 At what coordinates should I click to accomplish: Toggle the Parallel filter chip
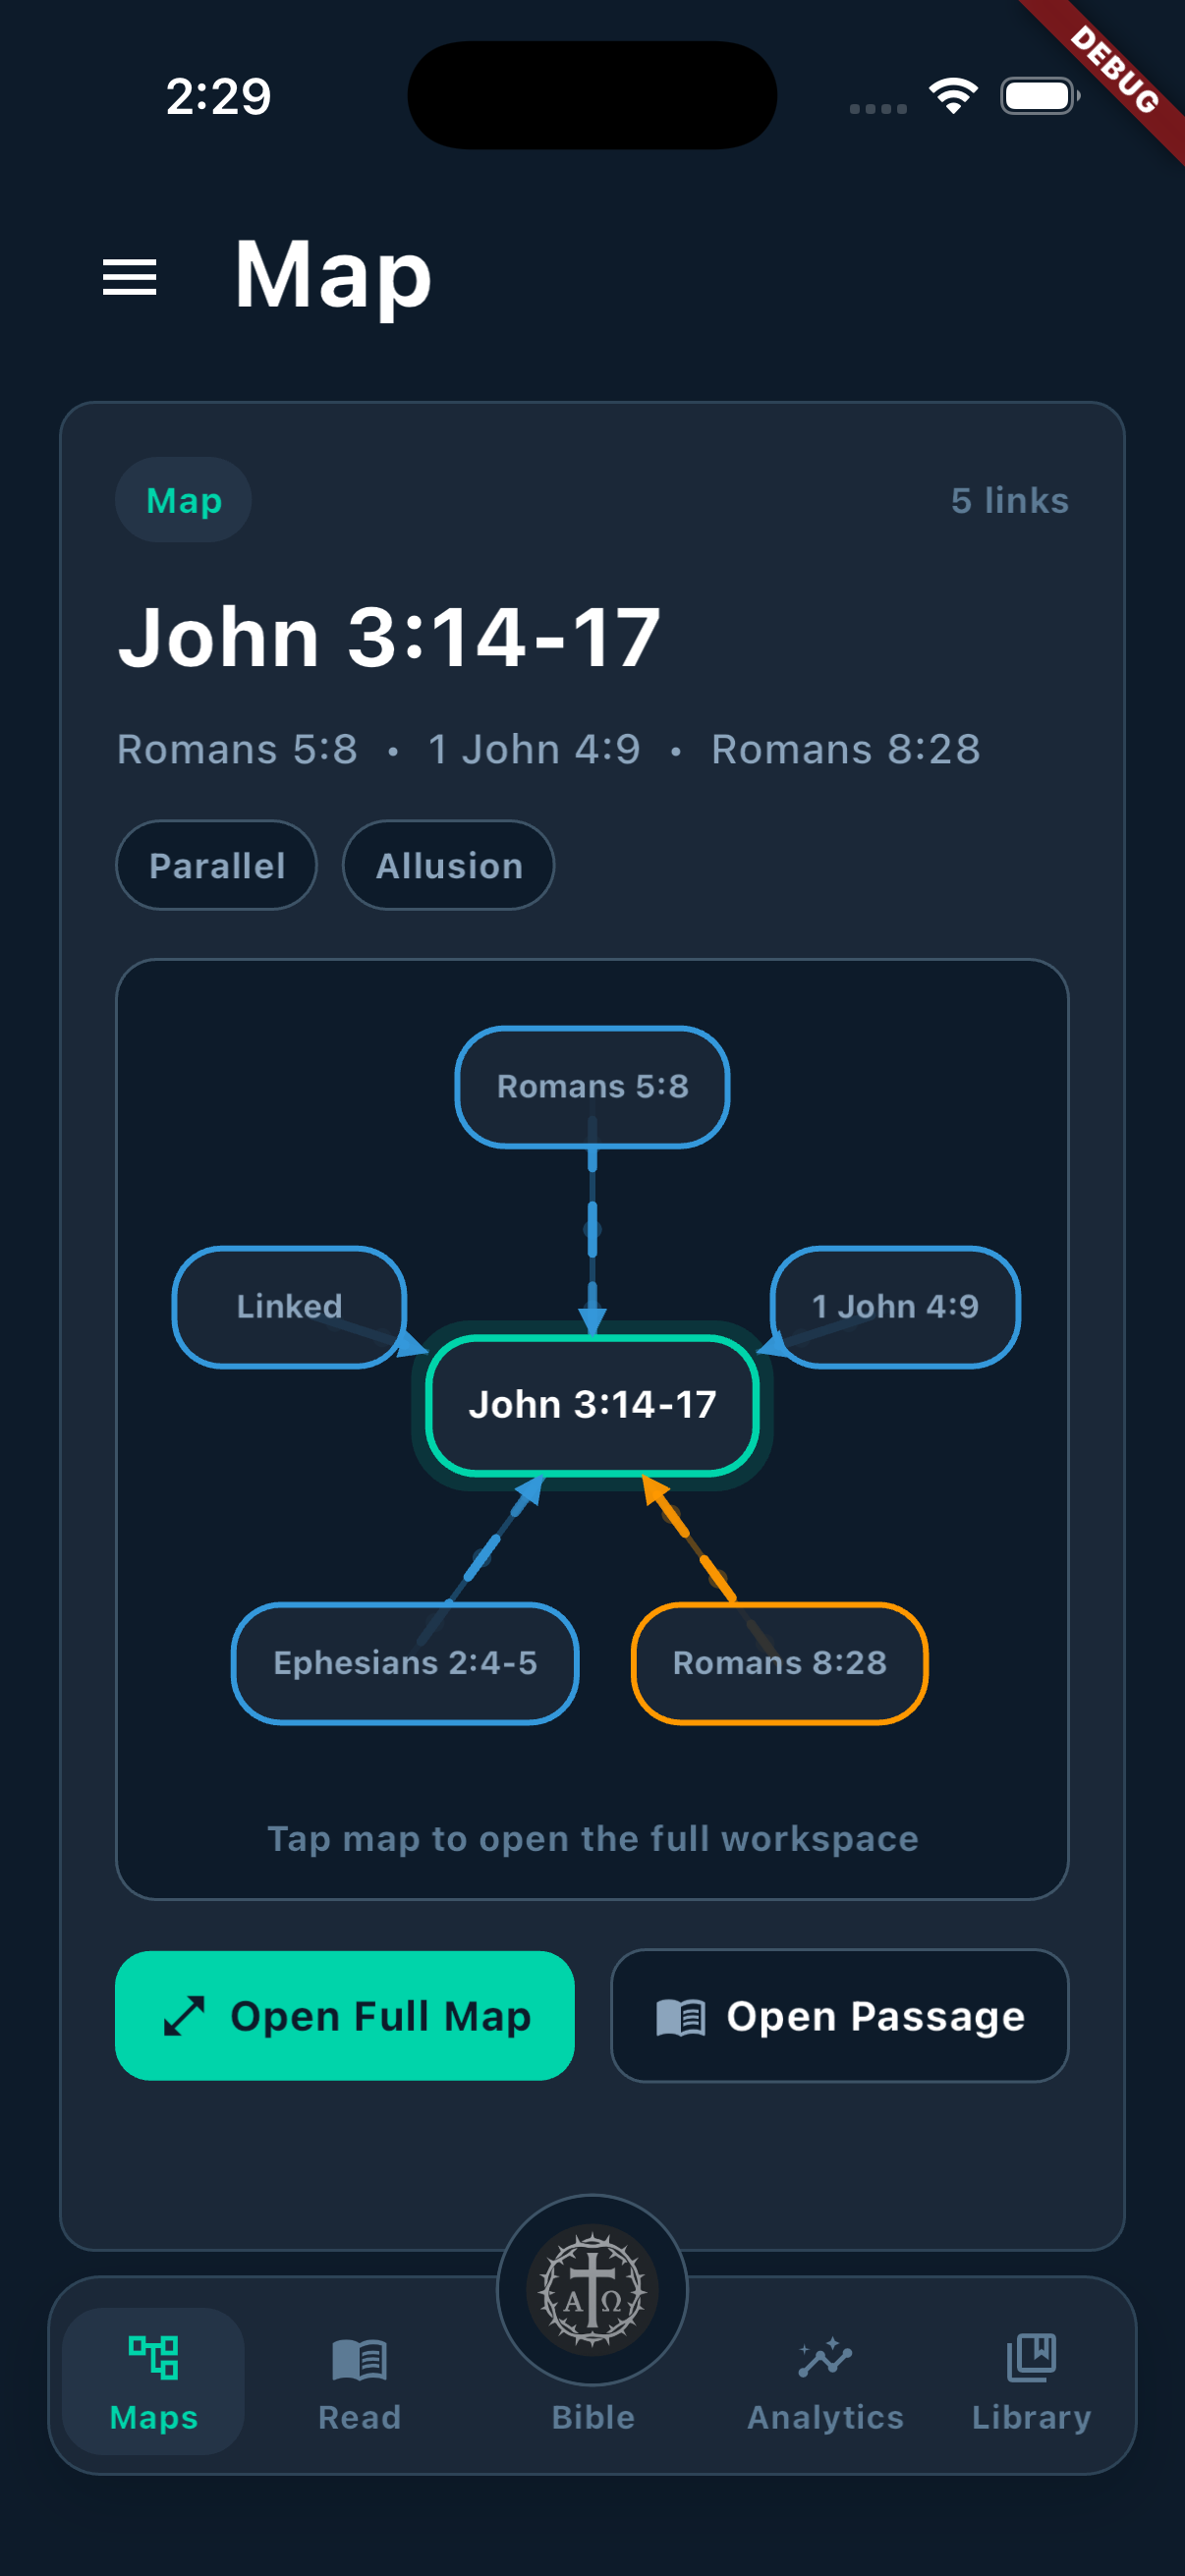[x=216, y=865]
